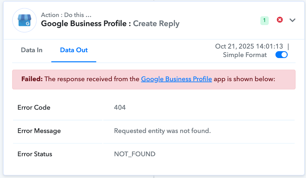The width and height of the screenshot is (306, 178).
Task: Toggle the Simple Format switch
Action: [281, 55]
